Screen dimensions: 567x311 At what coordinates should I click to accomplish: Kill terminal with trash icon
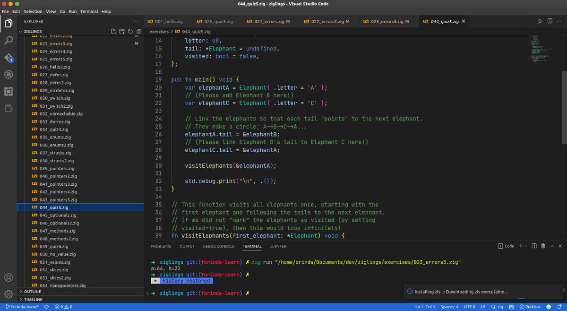(x=543, y=246)
